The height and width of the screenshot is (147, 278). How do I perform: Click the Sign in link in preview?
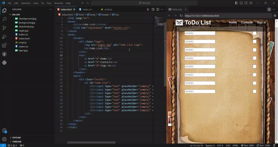click(261, 22)
